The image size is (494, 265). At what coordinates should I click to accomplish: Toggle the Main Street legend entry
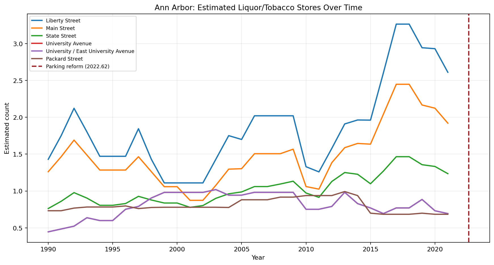[60, 28]
